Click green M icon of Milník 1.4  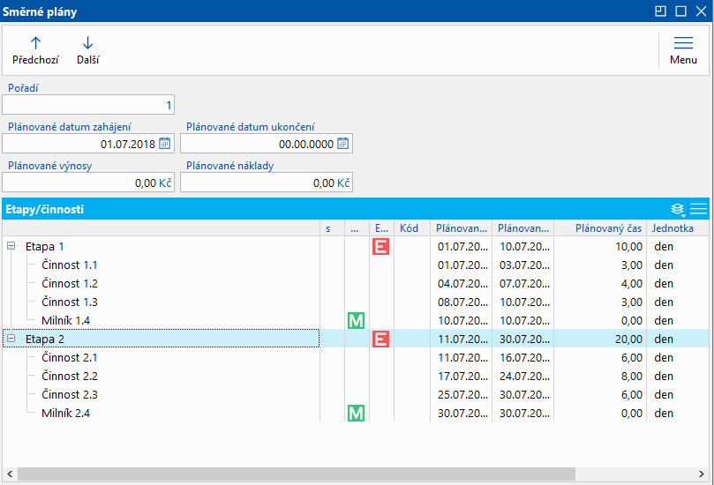tap(356, 321)
